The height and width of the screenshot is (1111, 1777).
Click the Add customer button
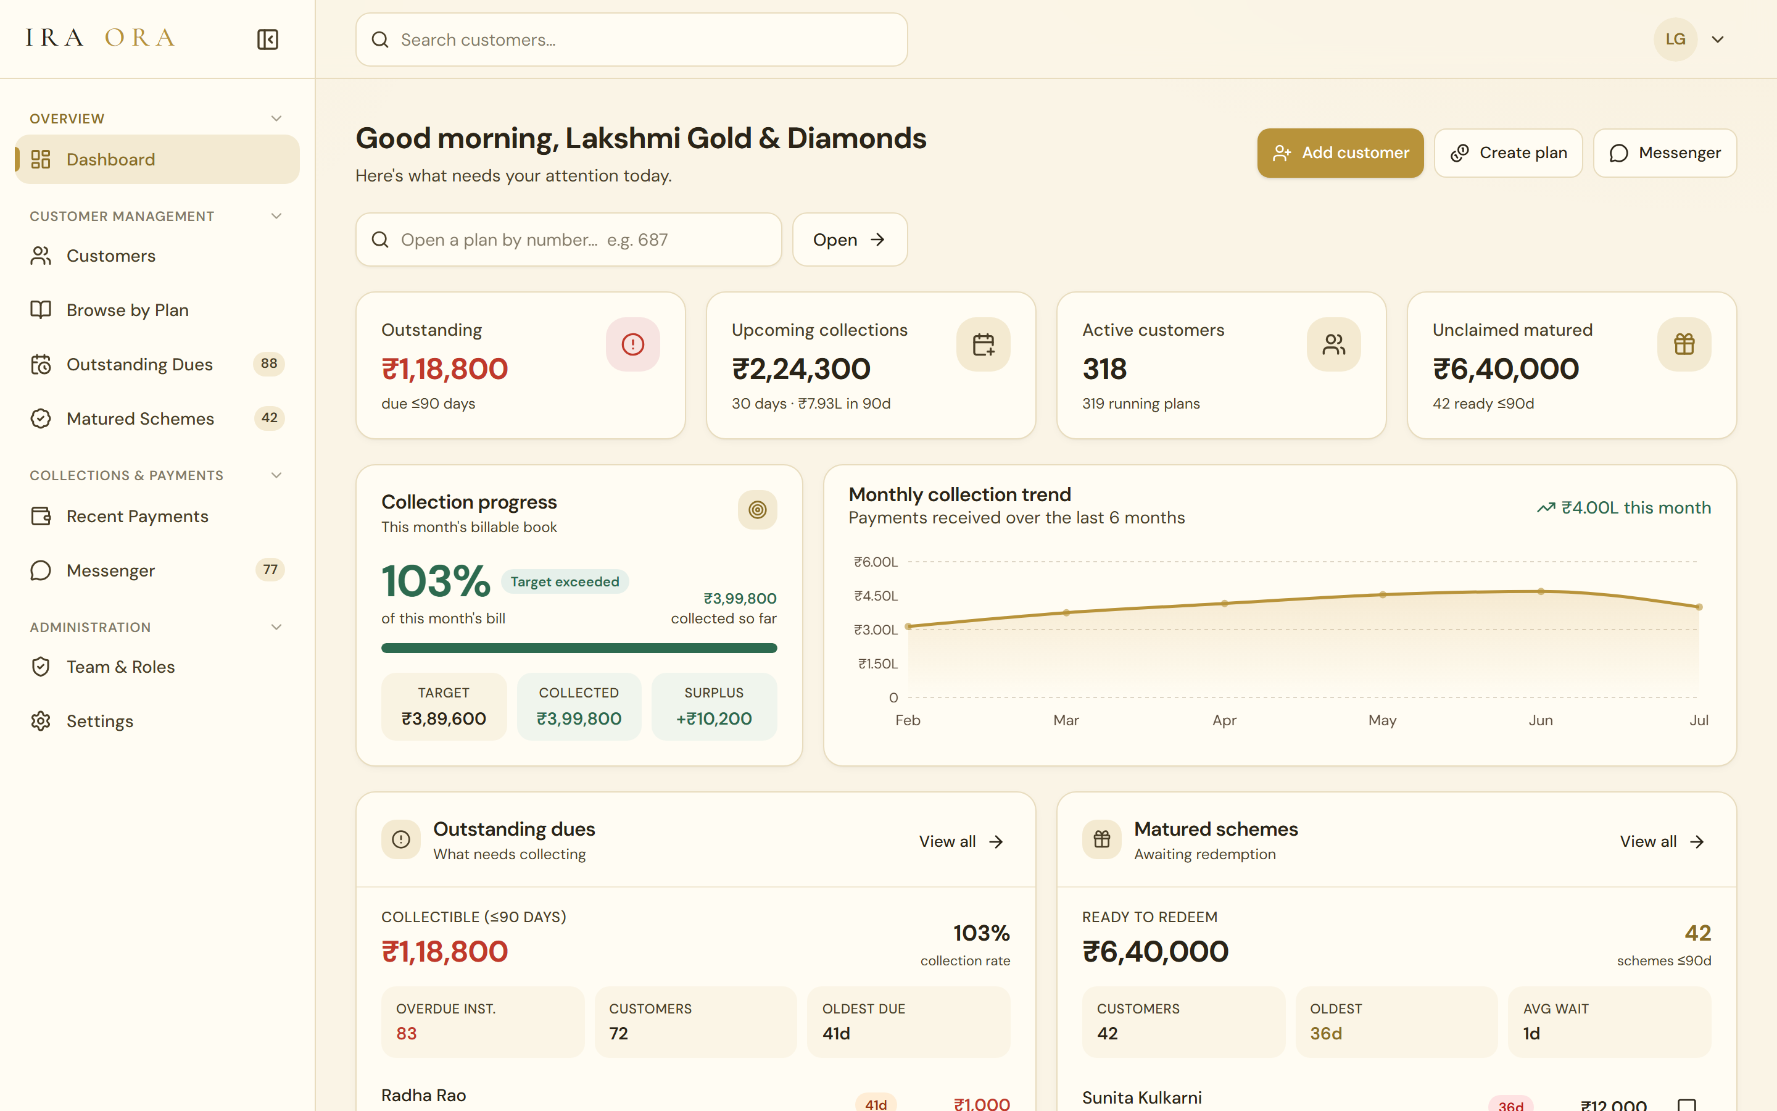click(x=1340, y=153)
